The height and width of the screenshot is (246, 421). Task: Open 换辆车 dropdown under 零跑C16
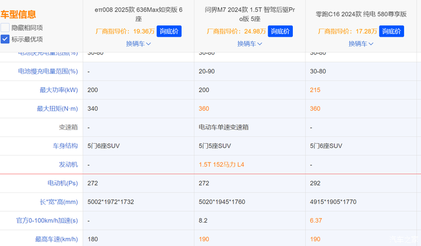[x=361, y=44]
